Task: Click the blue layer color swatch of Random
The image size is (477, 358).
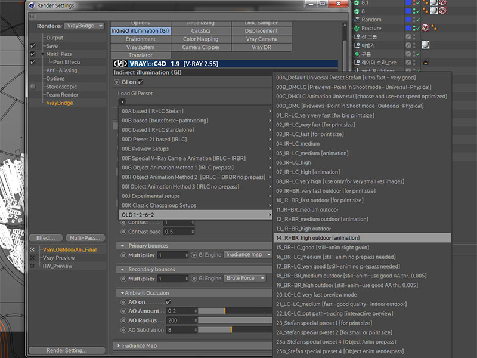Action: click(x=408, y=20)
